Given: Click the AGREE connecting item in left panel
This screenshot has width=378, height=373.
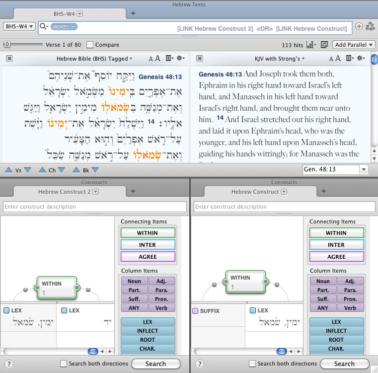Looking at the screenshot, I should (148, 257).
